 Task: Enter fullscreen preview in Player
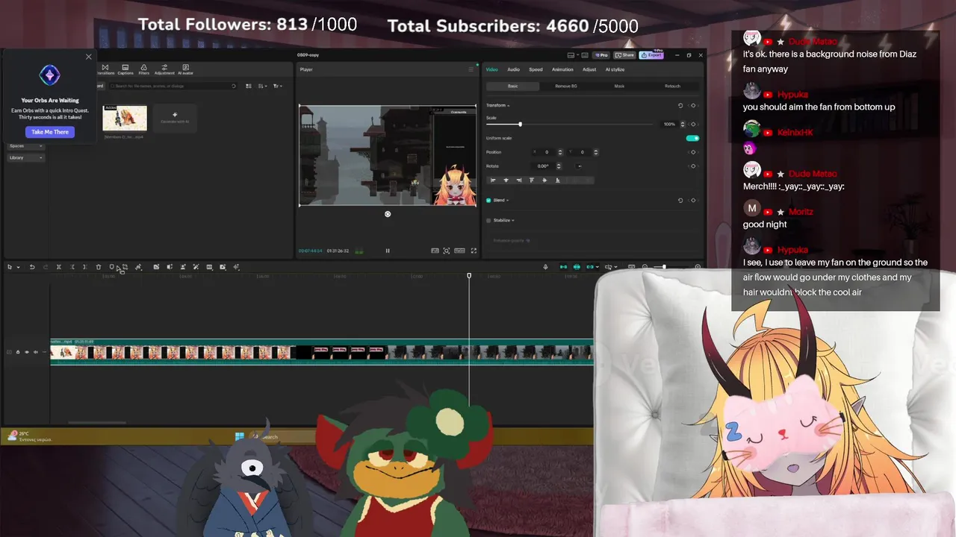click(474, 251)
